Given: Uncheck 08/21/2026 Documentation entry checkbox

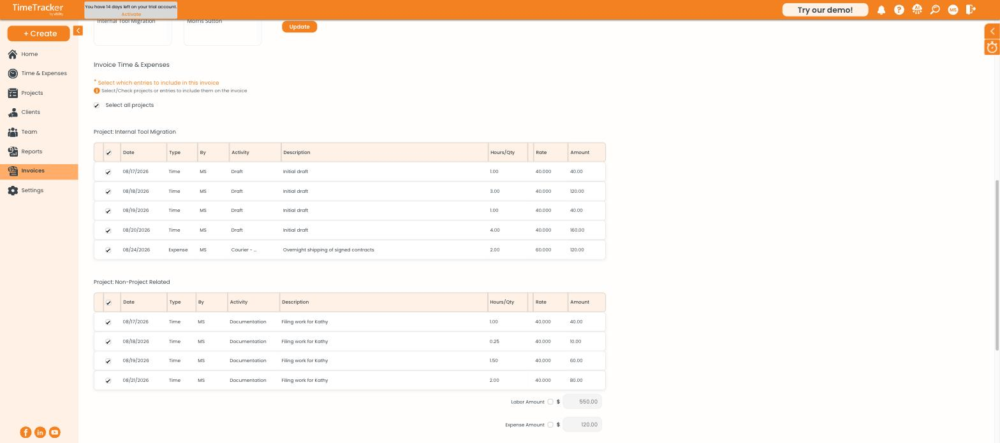Looking at the screenshot, I should point(108,381).
